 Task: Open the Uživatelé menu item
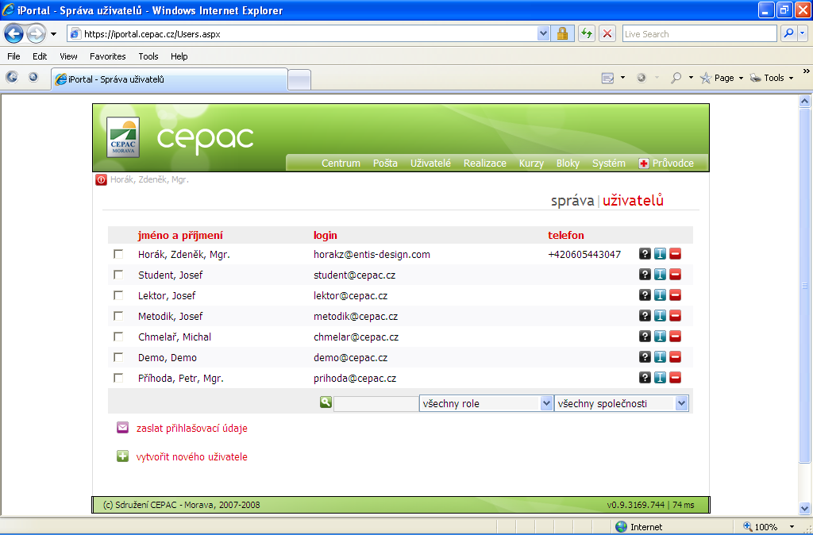point(430,164)
